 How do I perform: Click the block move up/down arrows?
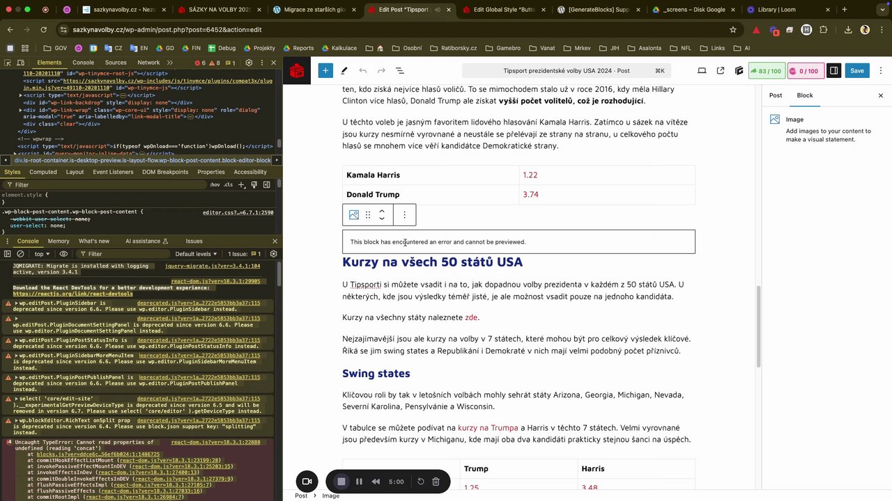382,215
